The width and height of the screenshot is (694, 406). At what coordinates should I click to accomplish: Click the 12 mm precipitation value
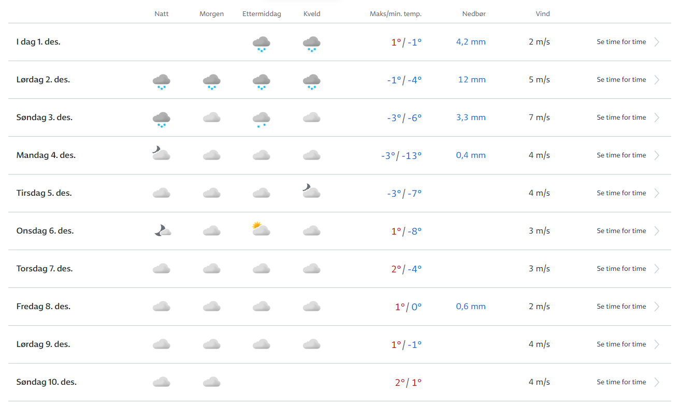click(472, 80)
